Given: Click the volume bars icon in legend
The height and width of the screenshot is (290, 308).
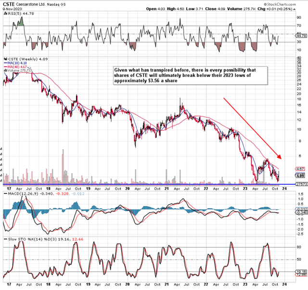Looking at the screenshot, I should point(5,70).
